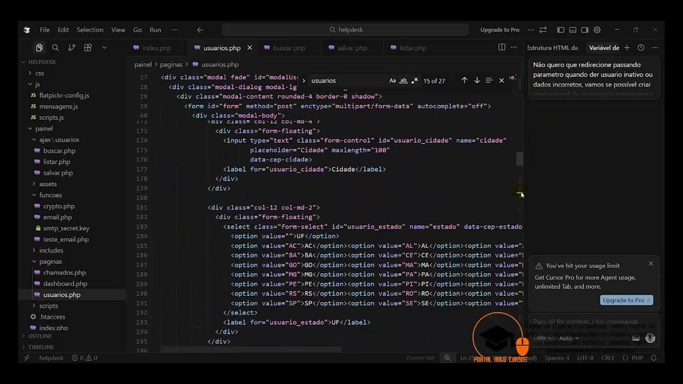This screenshot has height=384, width=683.
Task: Go to next match arrow
Action: (x=476, y=81)
